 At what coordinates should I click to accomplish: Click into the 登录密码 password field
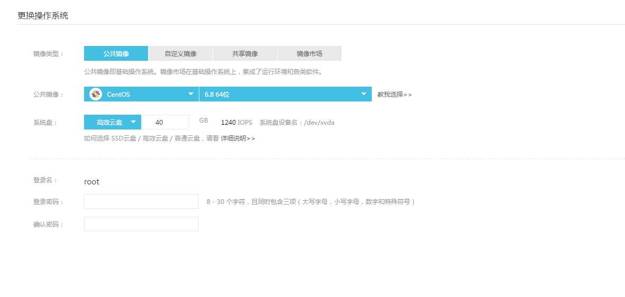pos(141,201)
